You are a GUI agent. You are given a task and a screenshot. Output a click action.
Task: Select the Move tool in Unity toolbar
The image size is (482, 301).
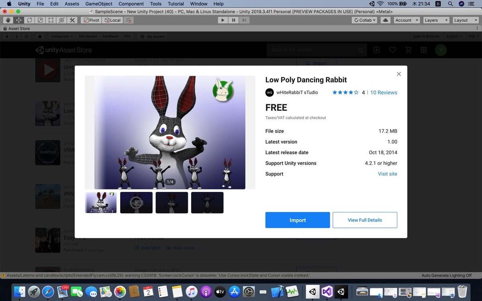point(19,20)
